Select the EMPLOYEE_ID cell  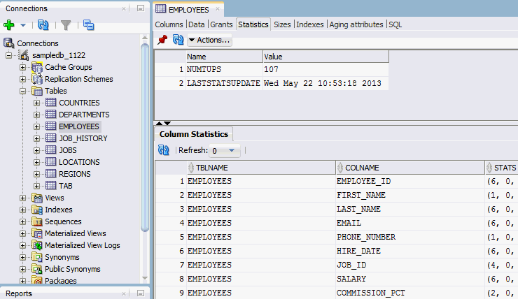pyautogui.click(x=410, y=182)
